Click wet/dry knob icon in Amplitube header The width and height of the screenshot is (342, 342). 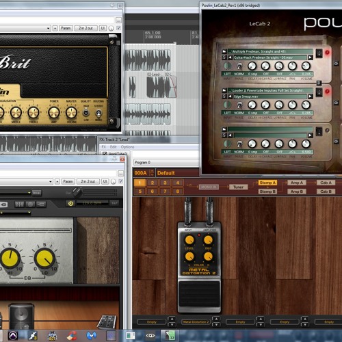[x=114, y=181]
